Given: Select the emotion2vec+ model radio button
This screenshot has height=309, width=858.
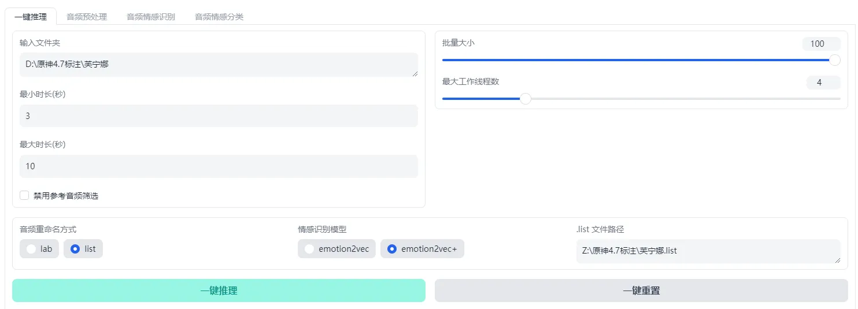Looking at the screenshot, I should [x=422, y=249].
